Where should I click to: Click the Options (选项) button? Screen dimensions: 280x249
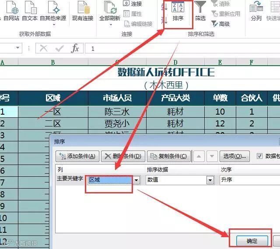coord(234,156)
